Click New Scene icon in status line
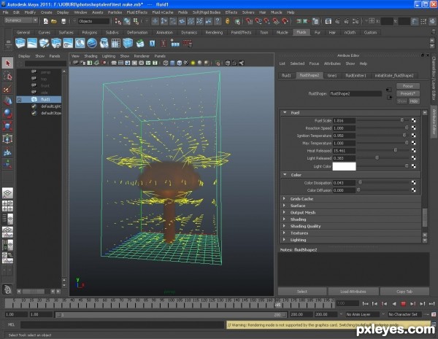438x339 pixels. click(46, 21)
